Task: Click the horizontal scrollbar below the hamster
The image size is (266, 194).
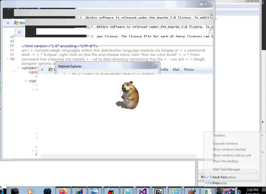Action: (119, 156)
